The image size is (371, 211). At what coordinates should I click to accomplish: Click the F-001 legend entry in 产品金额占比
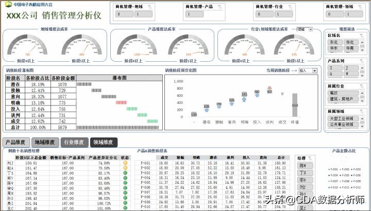coord(333,169)
